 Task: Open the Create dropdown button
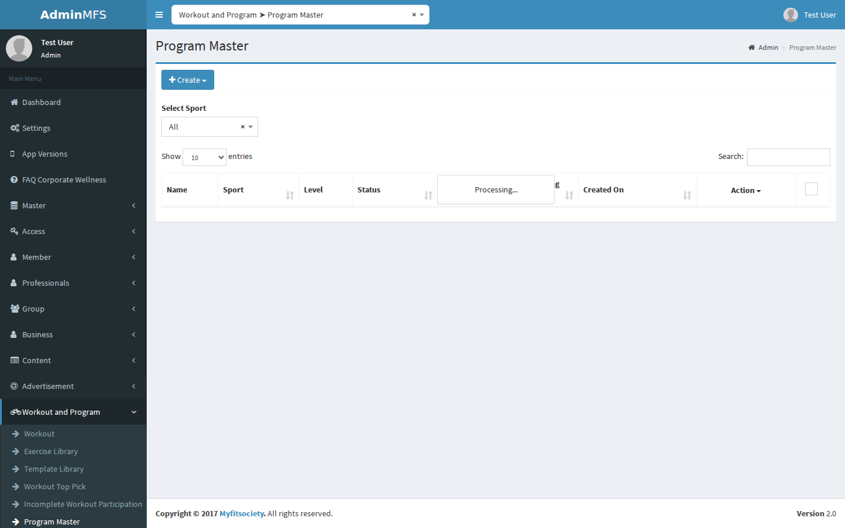pos(188,80)
